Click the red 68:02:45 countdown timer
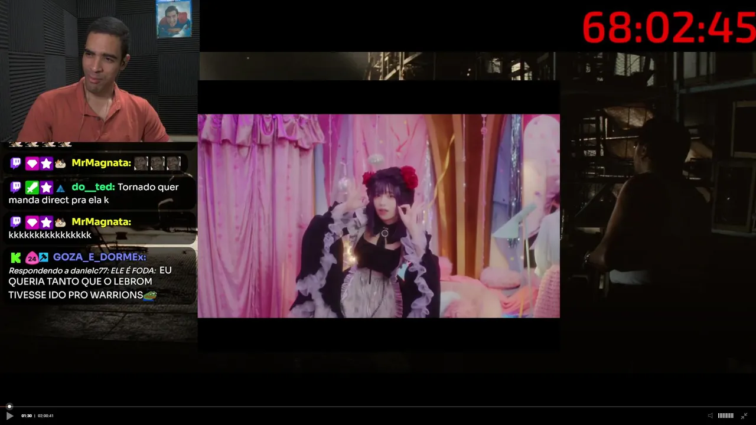 pyautogui.click(x=669, y=27)
